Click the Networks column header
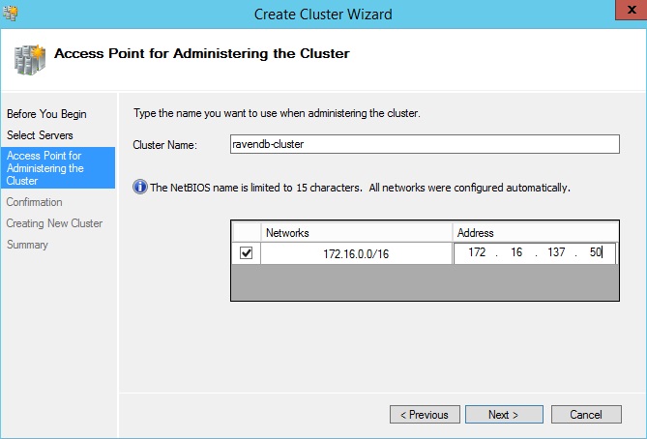Image resolution: width=647 pixels, height=439 pixels. pos(357,233)
